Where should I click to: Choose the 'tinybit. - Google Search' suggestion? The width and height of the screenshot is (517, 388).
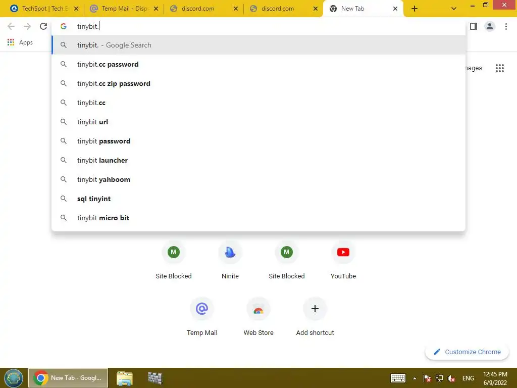(x=258, y=45)
